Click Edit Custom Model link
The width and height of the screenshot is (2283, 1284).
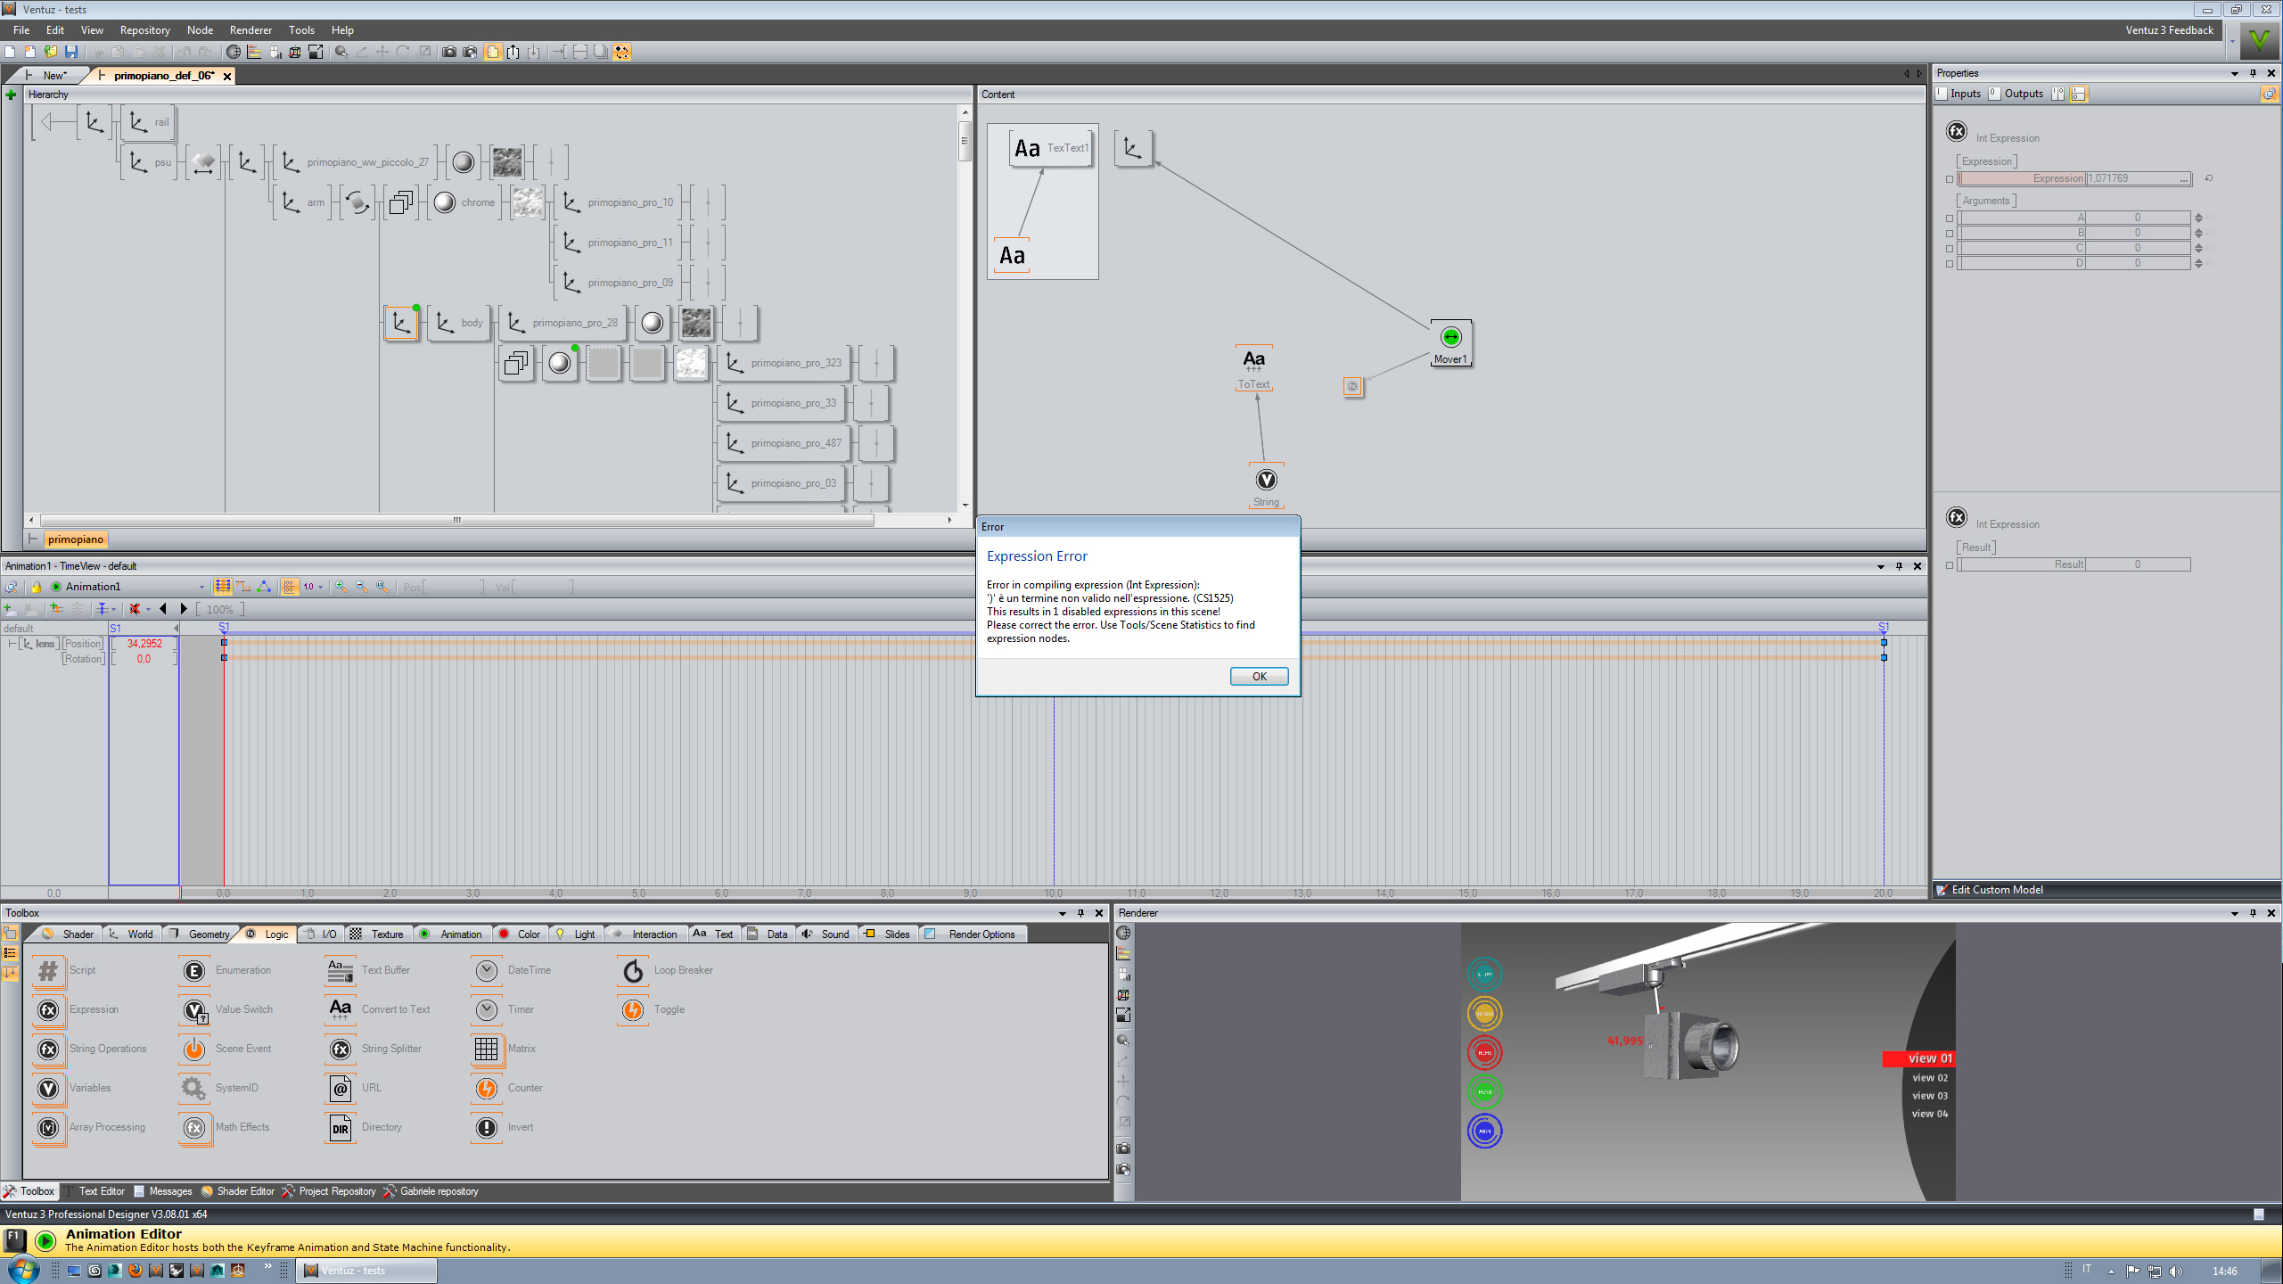(1996, 890)
